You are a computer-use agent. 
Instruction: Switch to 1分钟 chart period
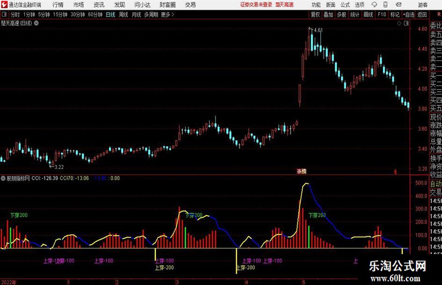(x=29, y=15)
